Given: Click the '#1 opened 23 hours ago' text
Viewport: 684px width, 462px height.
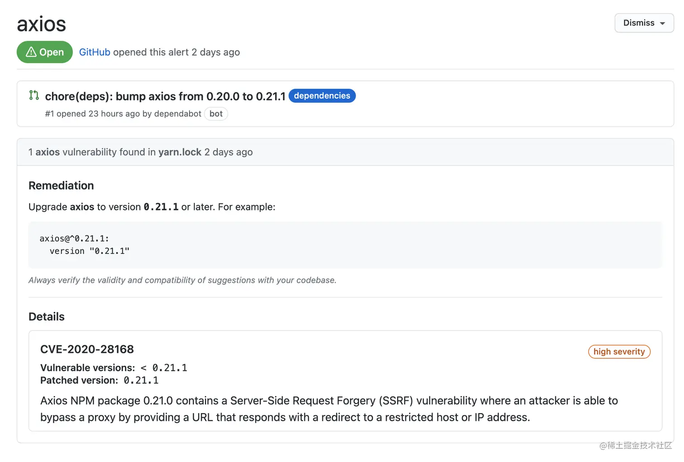Looking at the screenshot, I should pyautogui.click(x=92, y=114).
